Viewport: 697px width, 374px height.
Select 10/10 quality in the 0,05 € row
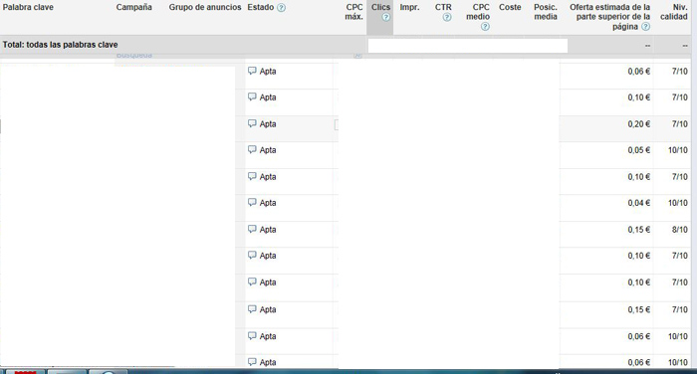[678, 150]
